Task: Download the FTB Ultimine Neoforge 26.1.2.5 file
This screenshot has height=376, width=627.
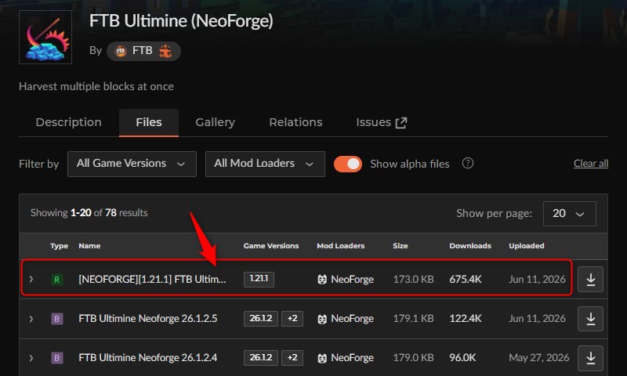Action: click(590, 319)
